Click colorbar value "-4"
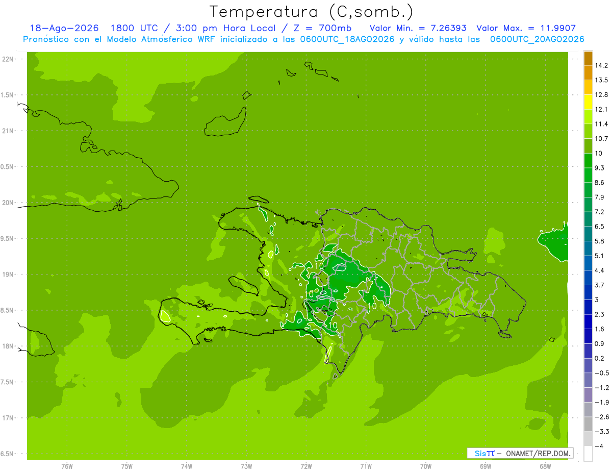The width and height of the screenshot is (612, 473). coord(599,446)
